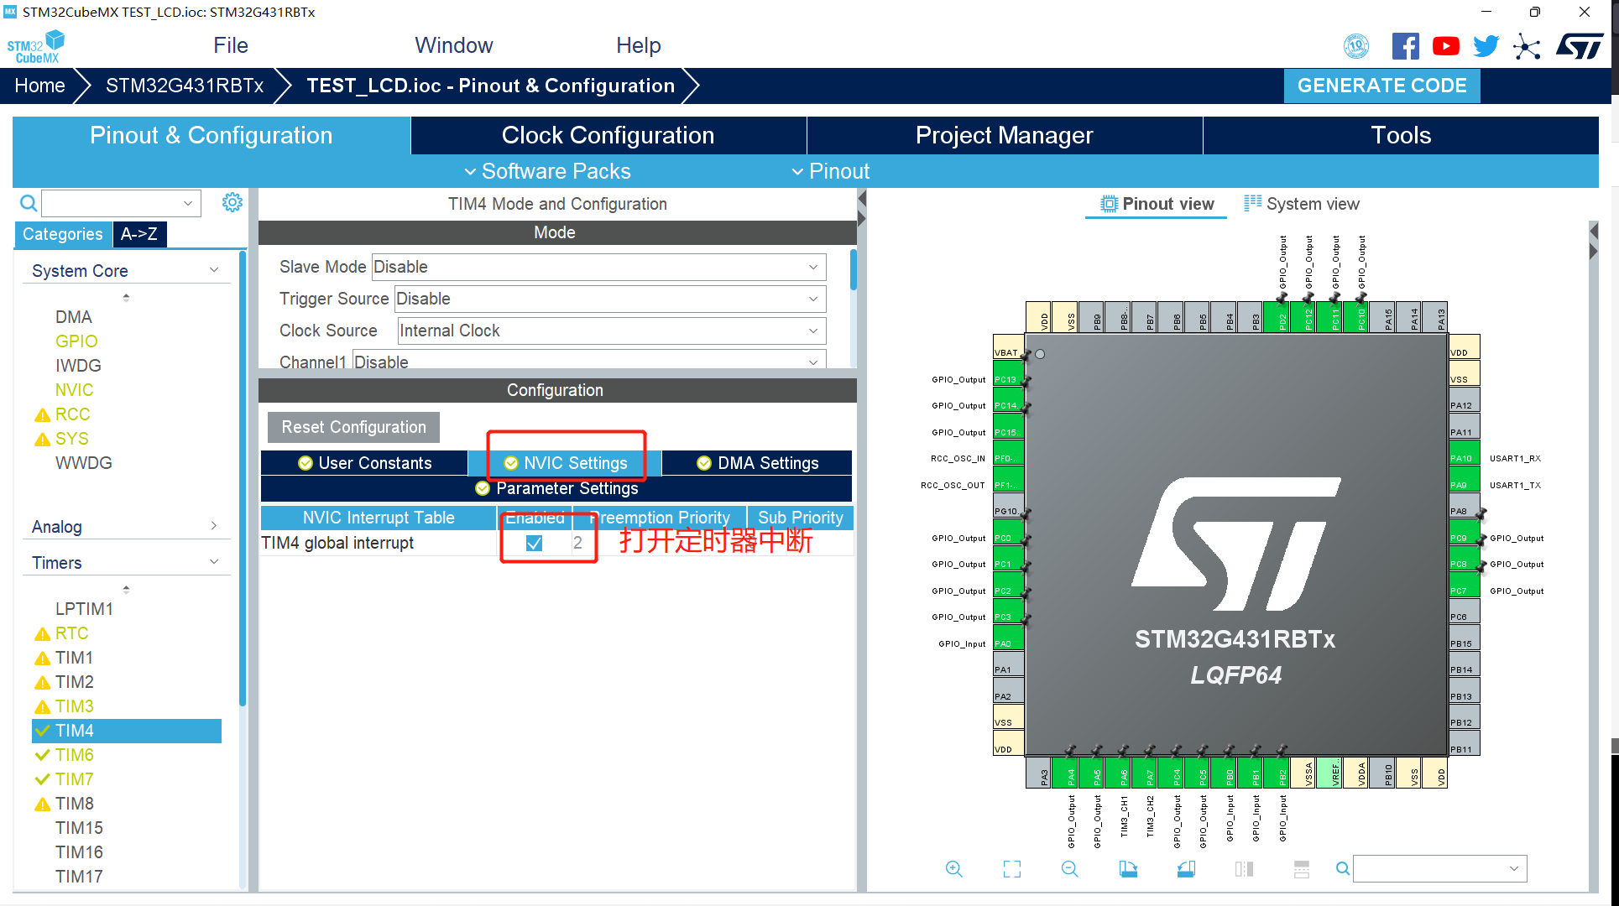1619x906 pixels.
Task: Zoom out of the pinout chip view
Action: coord(1069,869)
